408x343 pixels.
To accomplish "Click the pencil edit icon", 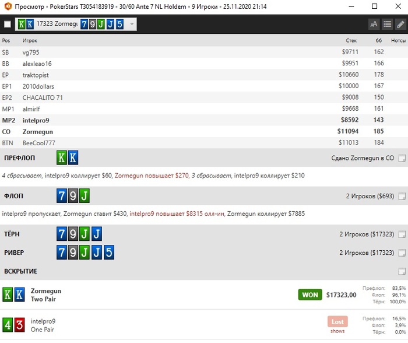I will (400, 24).
